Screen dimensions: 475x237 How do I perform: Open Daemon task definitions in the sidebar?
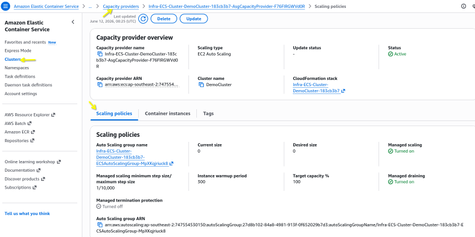[28, 85]
